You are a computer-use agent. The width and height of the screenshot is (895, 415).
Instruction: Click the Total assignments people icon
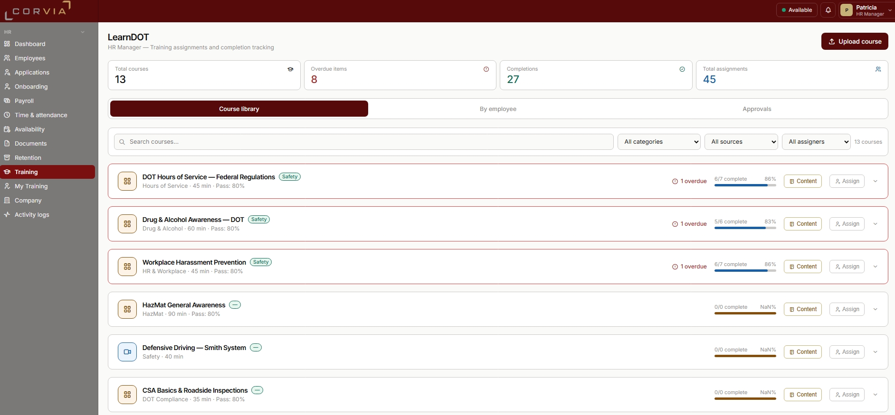[x=878, y=69]
